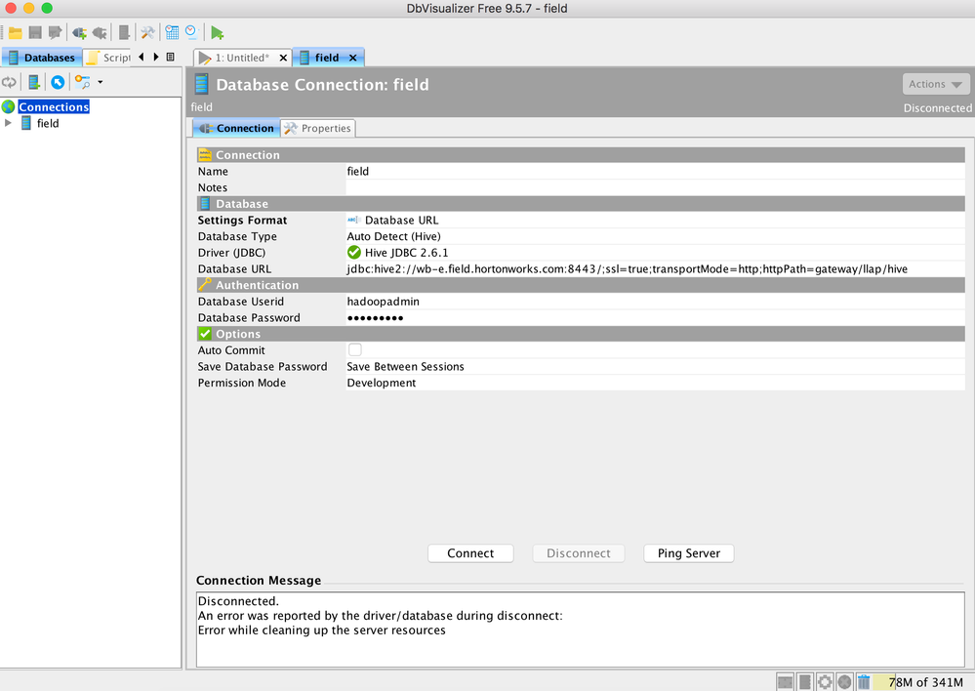Screen dimensions: 975x691
Task: Click the Database URL jdbc:hive2 field
Action: click(656, 268)
